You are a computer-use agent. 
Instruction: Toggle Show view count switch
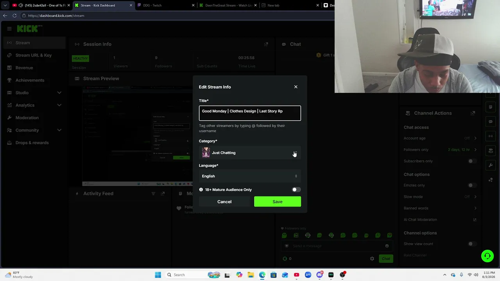[472, 244]
